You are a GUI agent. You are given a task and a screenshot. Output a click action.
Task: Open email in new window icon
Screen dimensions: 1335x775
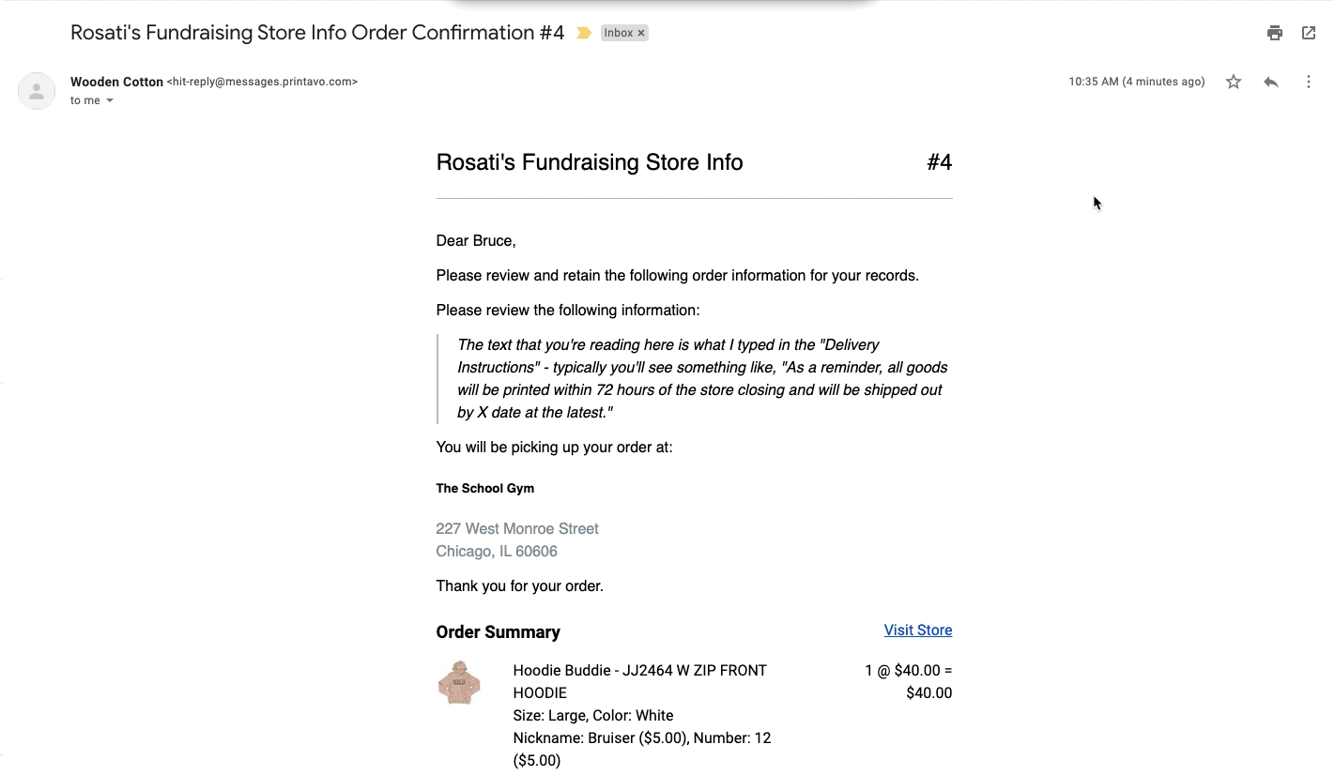[1309, 33]
